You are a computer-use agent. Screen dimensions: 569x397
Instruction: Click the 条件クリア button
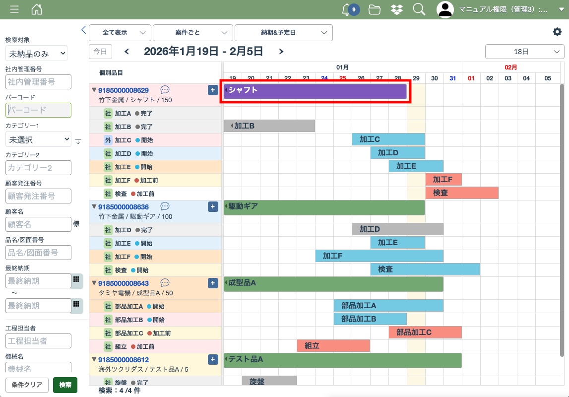[27, 385]
